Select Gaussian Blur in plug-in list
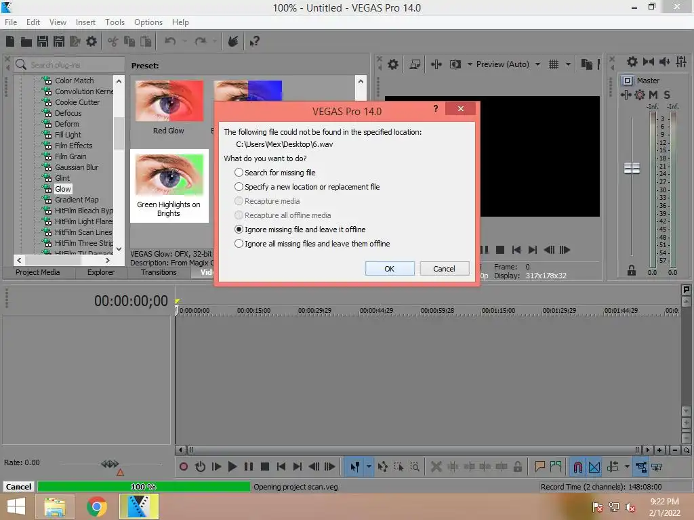 pos(77,167)
